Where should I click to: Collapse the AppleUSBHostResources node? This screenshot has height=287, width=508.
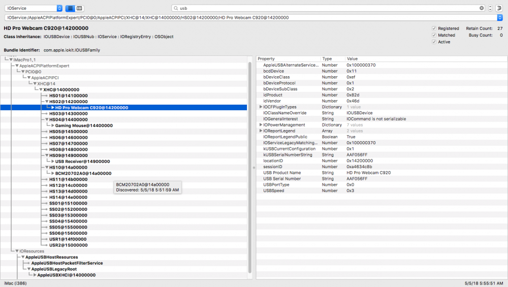pyautogui.click(x=23, y=257)
